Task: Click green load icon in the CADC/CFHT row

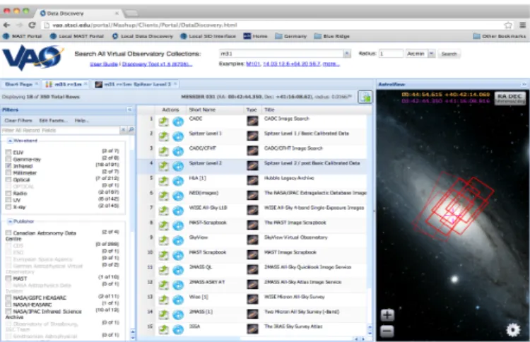Action: (164, 151)
